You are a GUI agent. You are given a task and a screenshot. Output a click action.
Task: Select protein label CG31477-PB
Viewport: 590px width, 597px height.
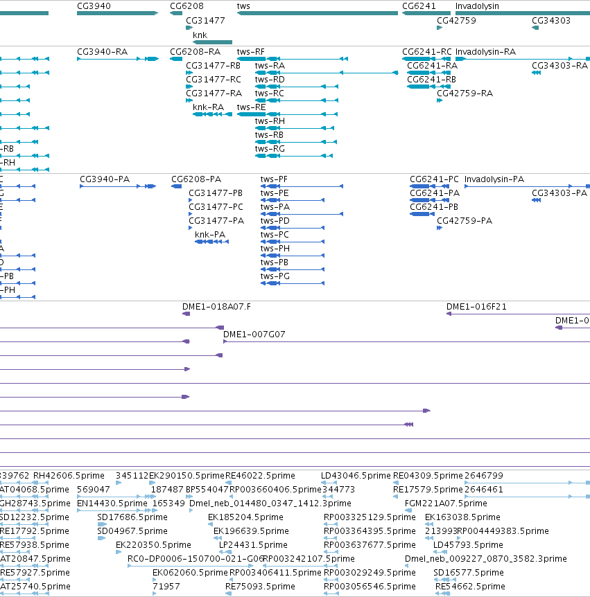tap(216, 193)
